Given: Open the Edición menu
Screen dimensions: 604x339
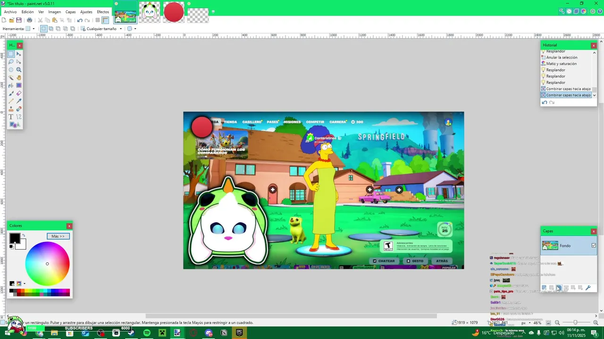Looking at the screenshot, I should pyautogui.click(x=27, y=12).
